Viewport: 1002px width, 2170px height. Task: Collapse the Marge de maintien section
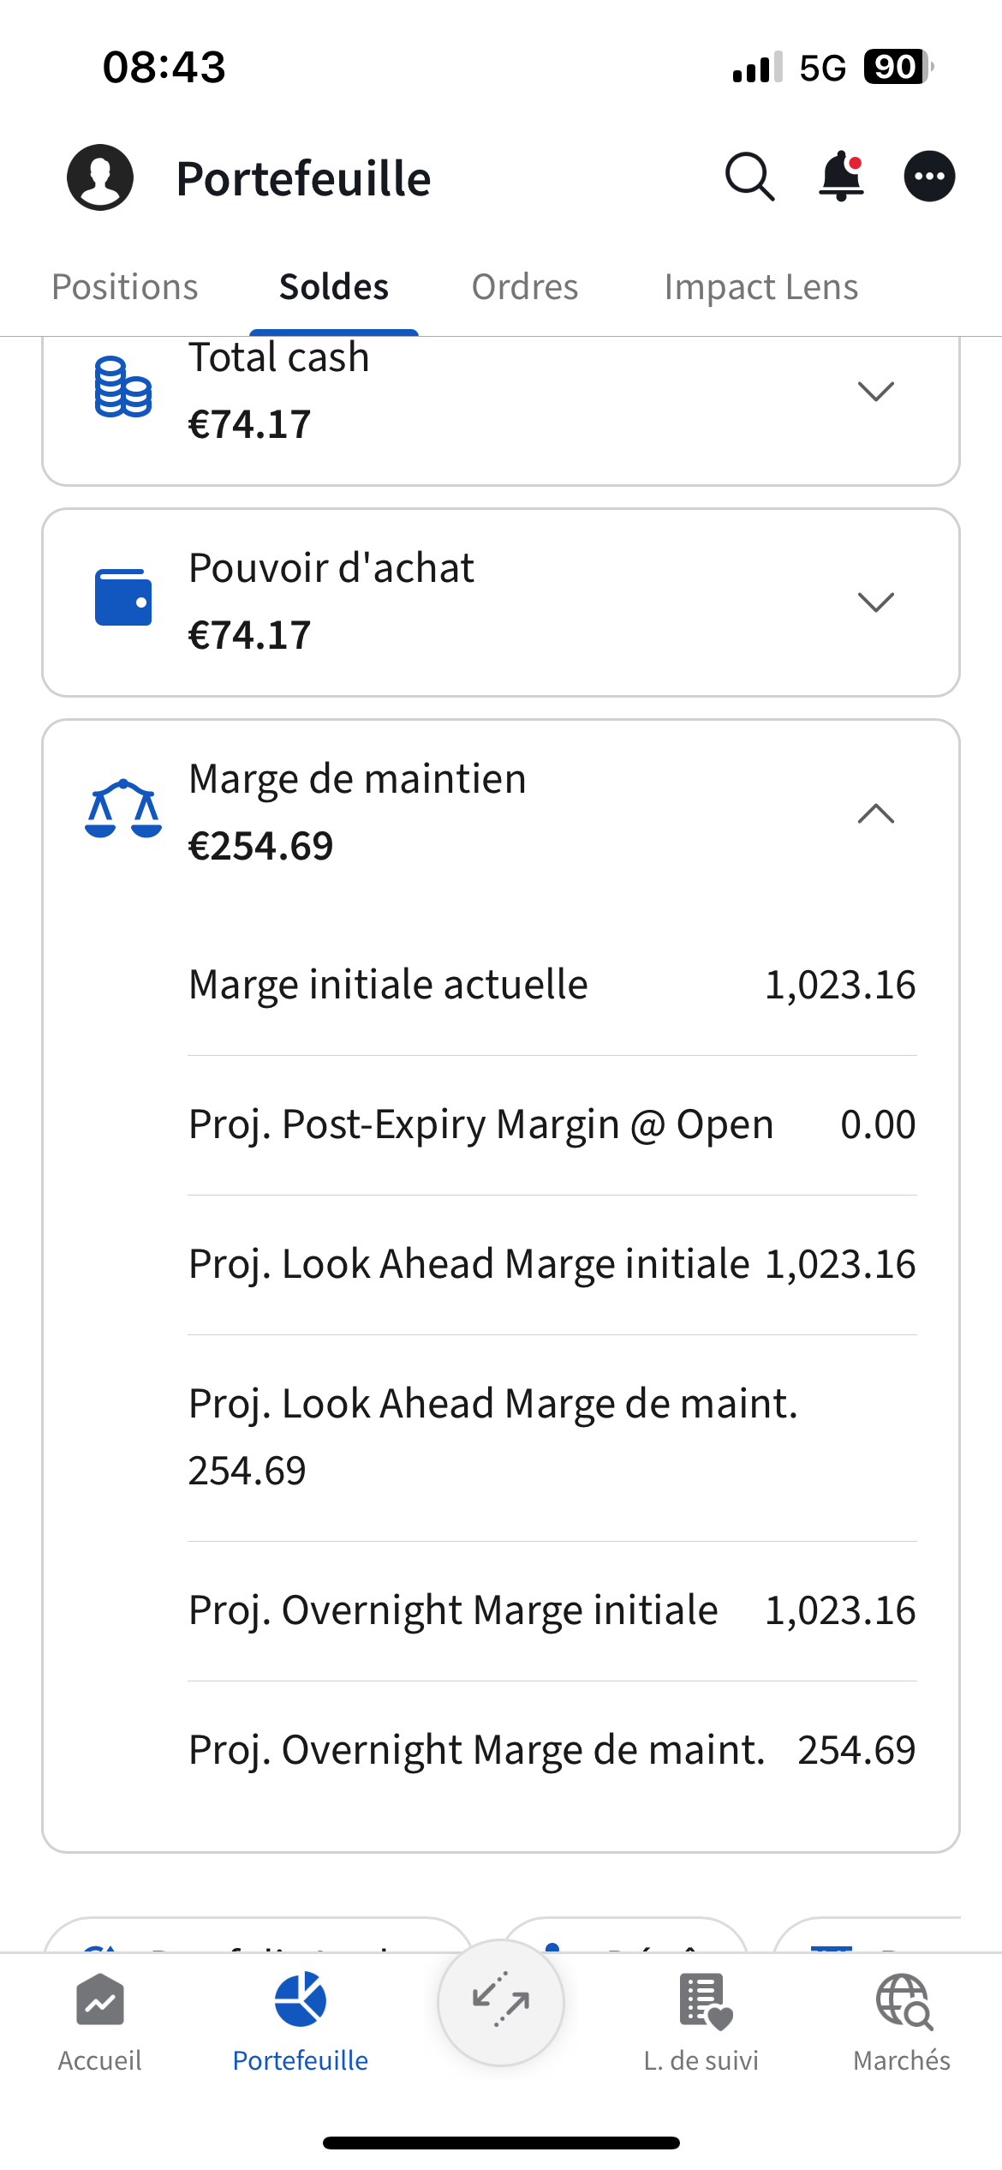click(876, 813)
